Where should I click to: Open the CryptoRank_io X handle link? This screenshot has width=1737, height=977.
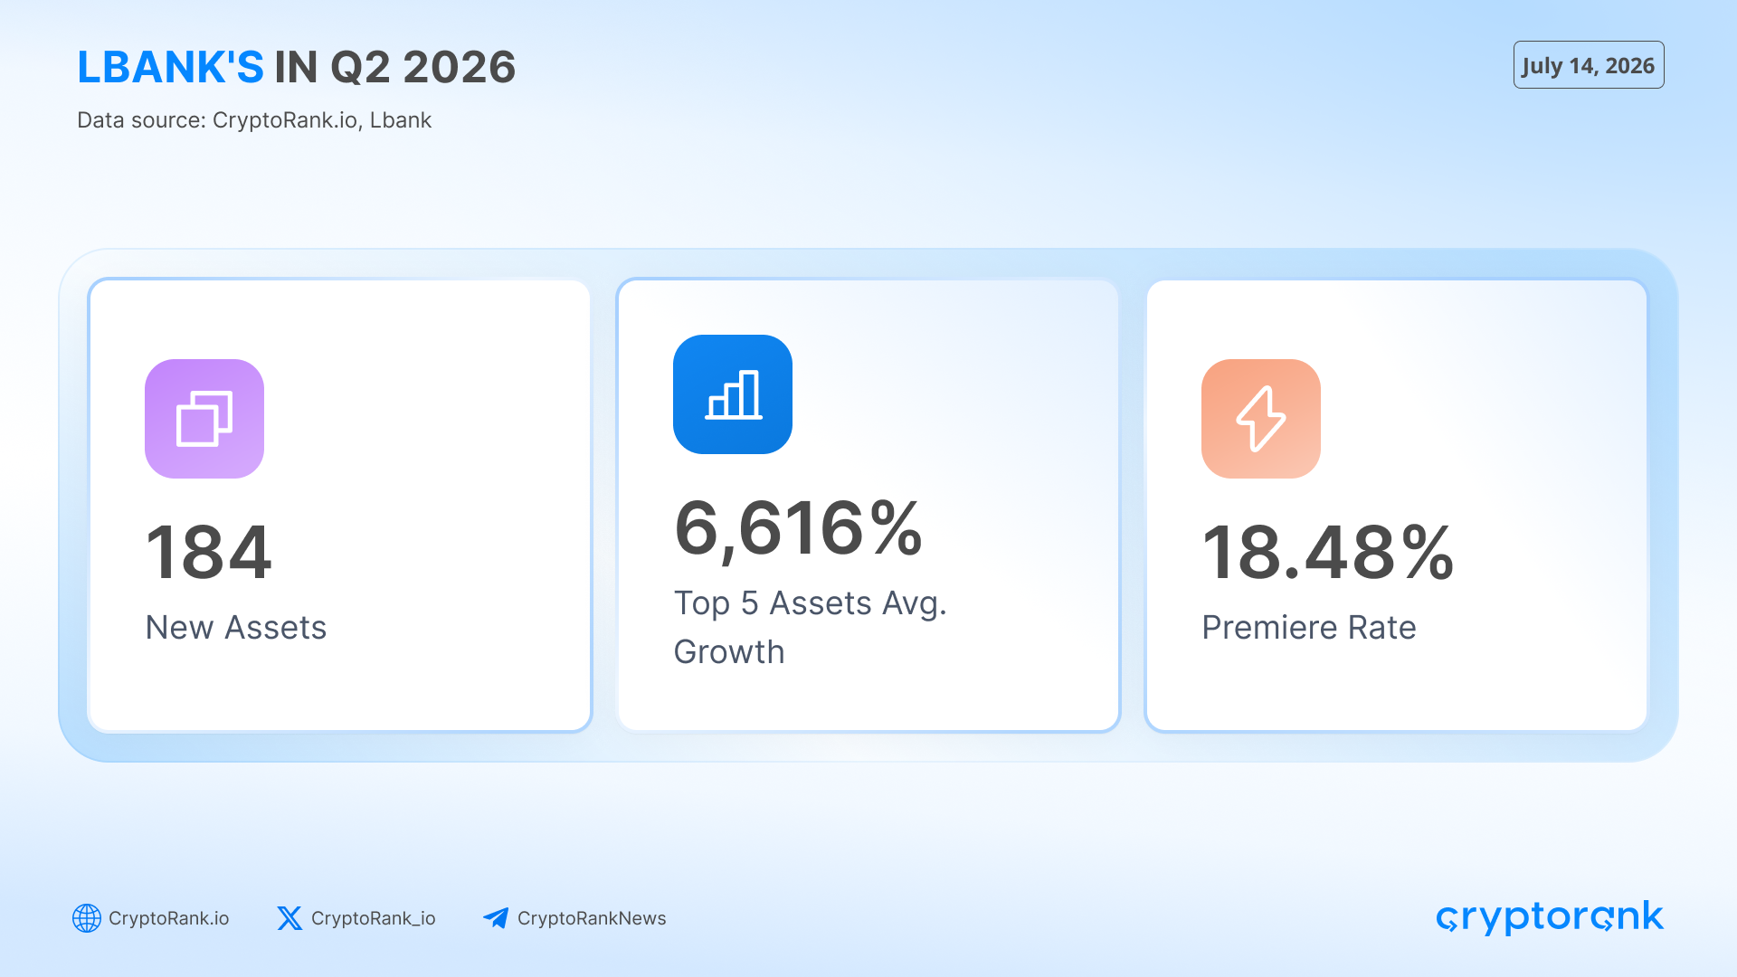373,918
